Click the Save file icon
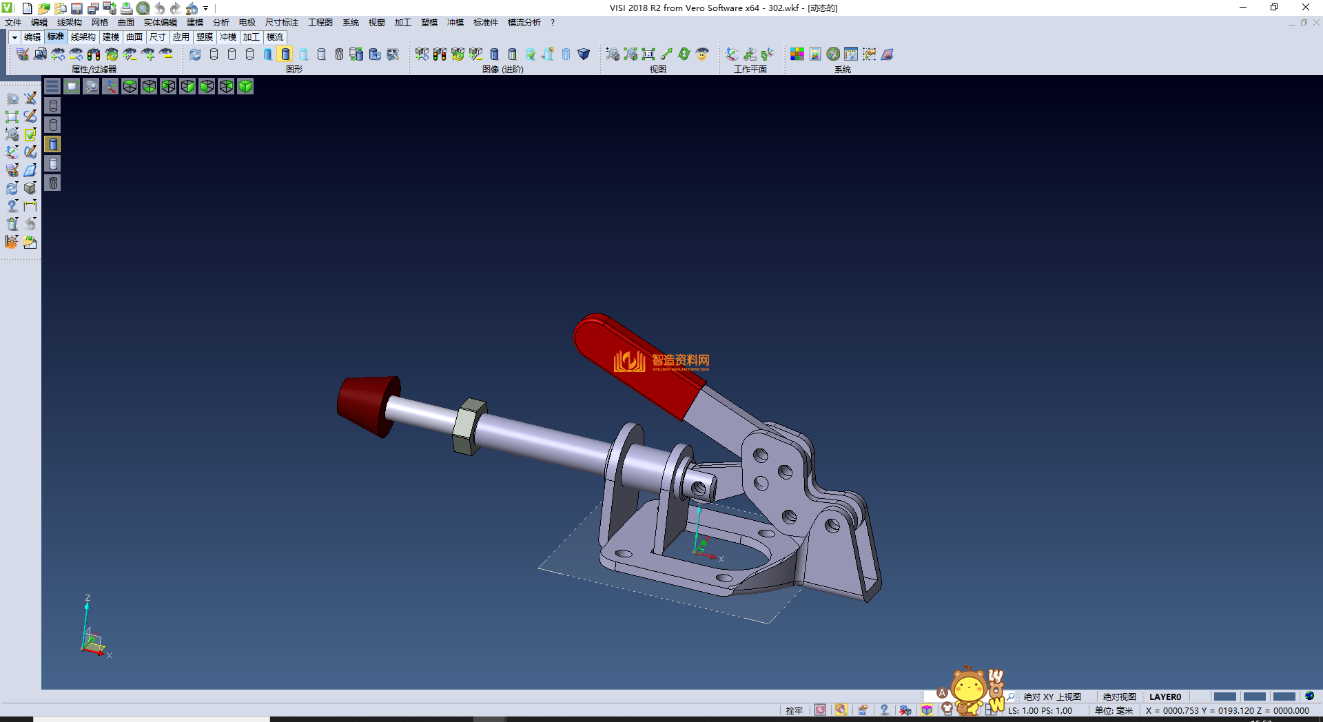 point(76,8)
